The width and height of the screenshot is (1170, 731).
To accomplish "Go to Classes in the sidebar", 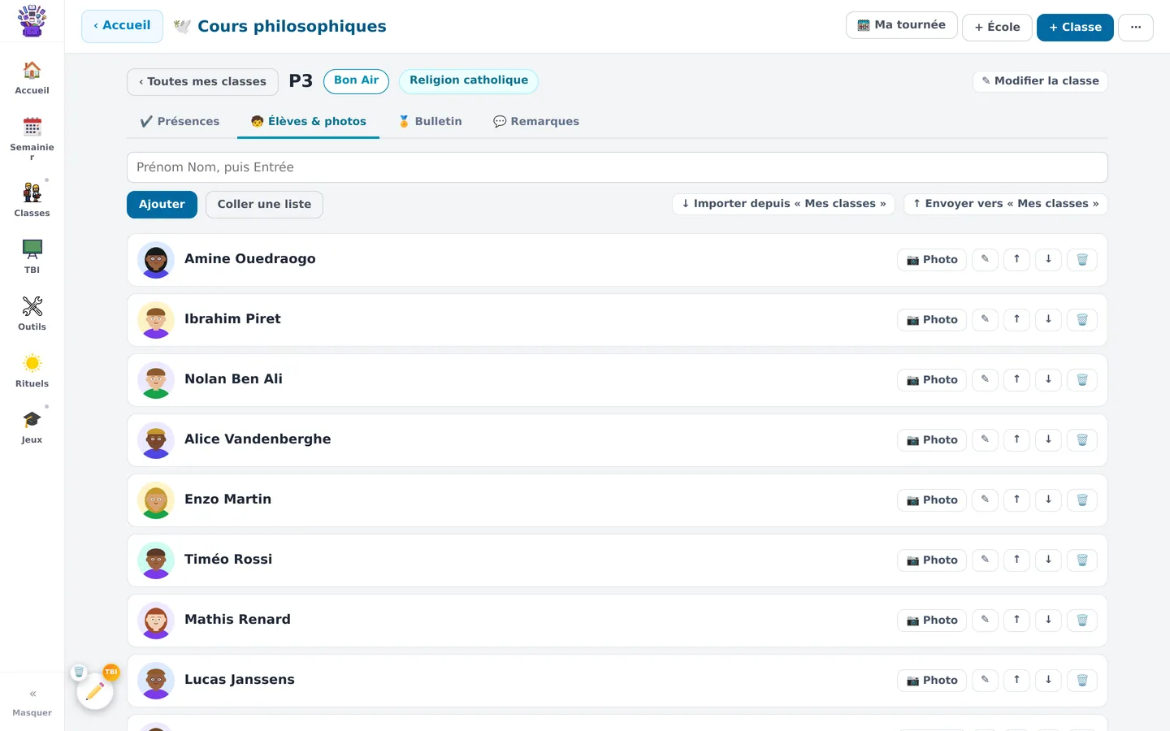I will tap(32, 201).
